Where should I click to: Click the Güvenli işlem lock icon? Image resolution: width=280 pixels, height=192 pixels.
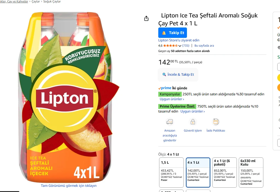(x=193, y=122)
